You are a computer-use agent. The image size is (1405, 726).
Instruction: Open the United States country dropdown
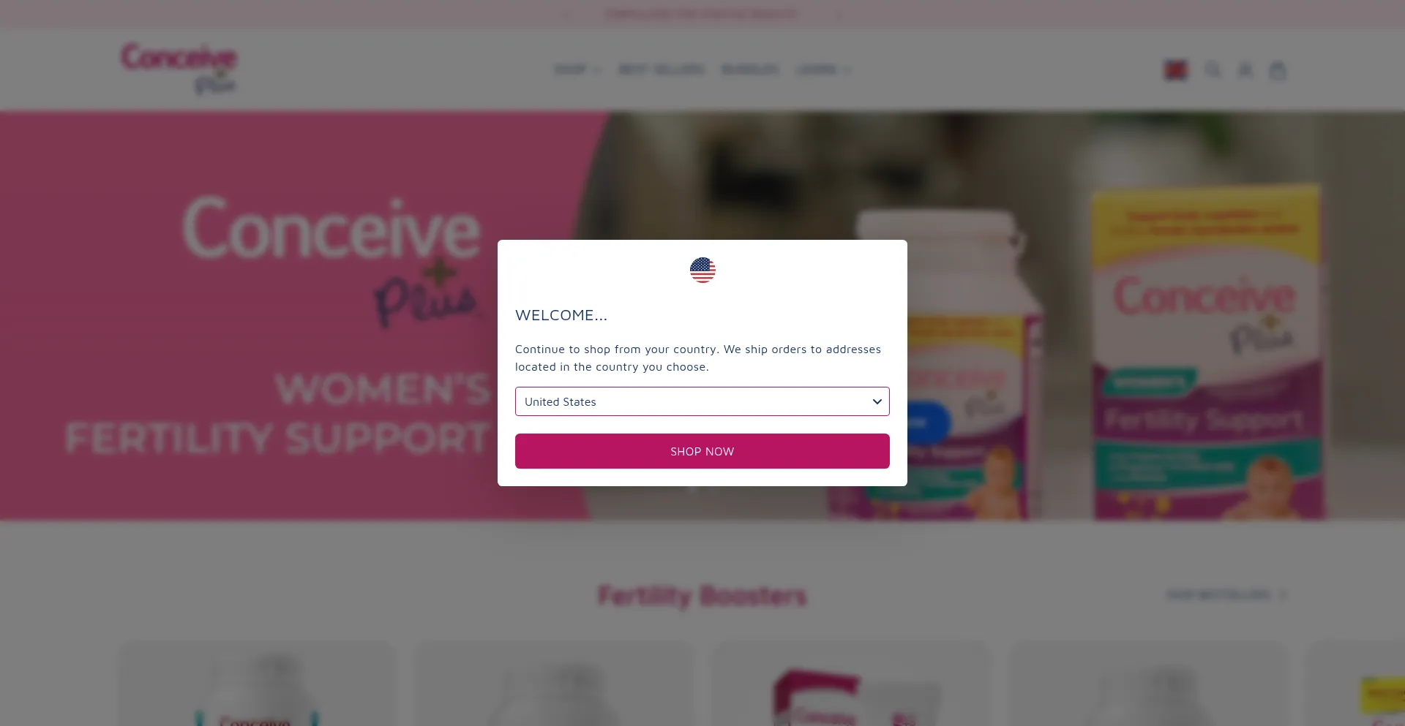(x=702, y=401)
